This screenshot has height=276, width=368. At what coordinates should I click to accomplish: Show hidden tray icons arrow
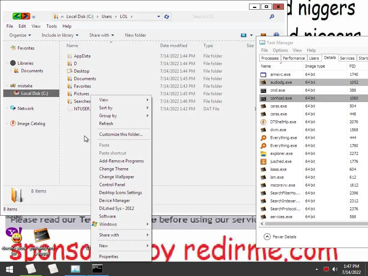[317, 269]
